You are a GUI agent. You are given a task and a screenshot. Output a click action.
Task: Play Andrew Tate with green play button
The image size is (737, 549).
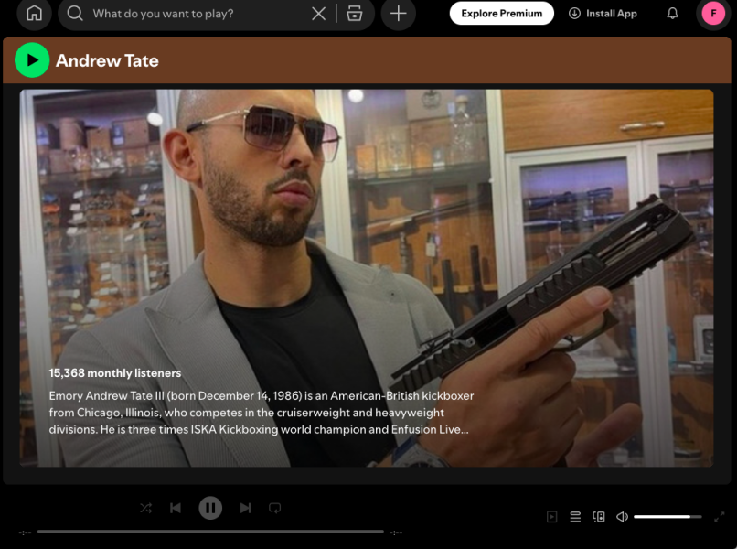(32, 60)
